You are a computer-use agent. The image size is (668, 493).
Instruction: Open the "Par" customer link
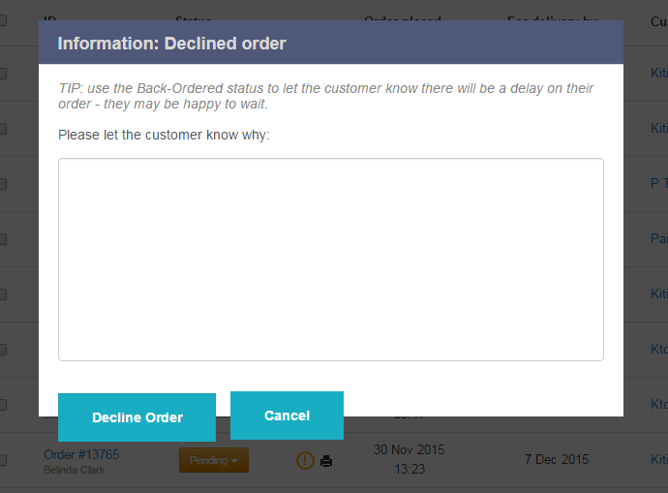(x=658, y=238)
